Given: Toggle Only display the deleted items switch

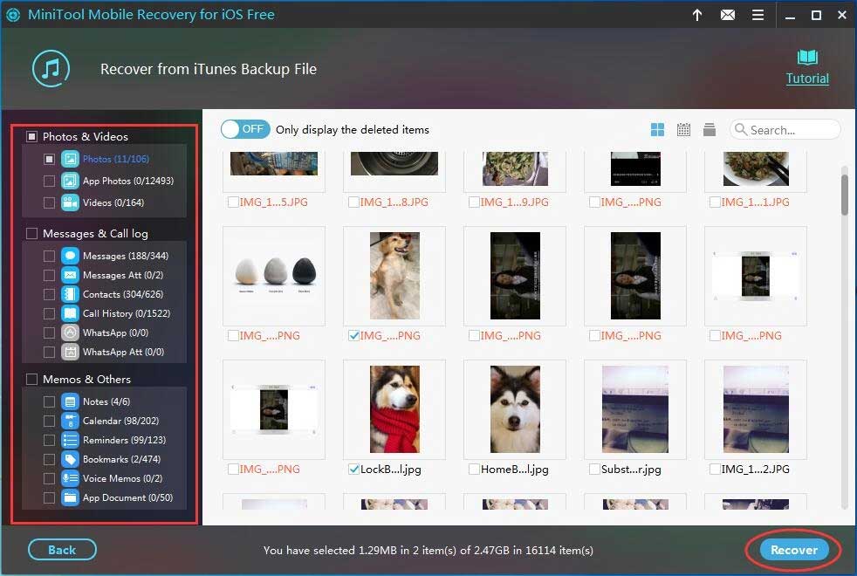Looking at the screenshot, I should click(x=245, y=129).
